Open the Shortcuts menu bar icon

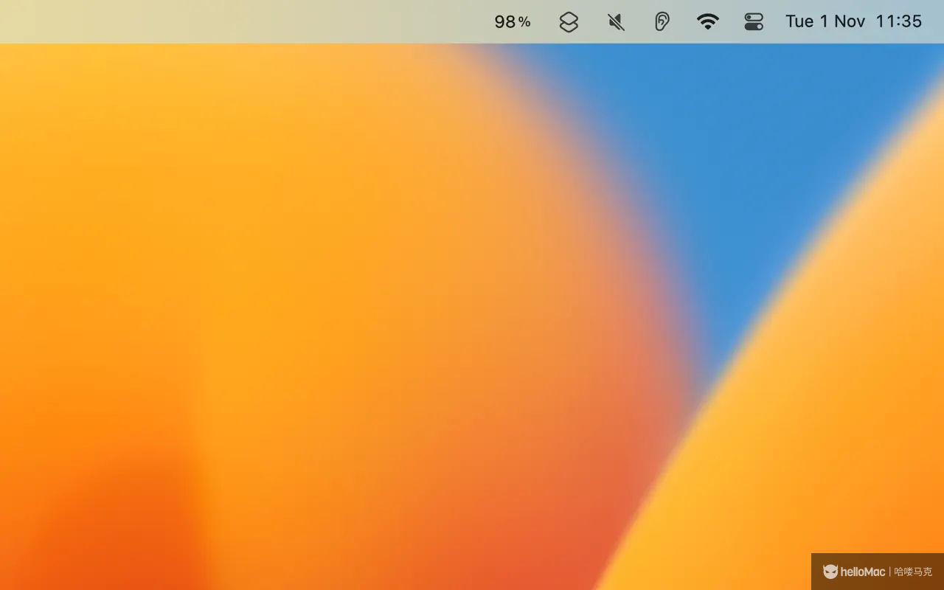(x=569, y=22)
